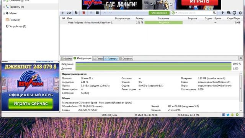Click the Move Up Queue arrow
The width and height of the screenshot is (245, 138).
tap(105, 13)
